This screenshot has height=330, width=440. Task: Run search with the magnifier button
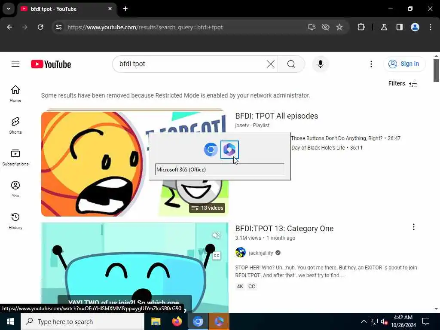pos(291,64)
